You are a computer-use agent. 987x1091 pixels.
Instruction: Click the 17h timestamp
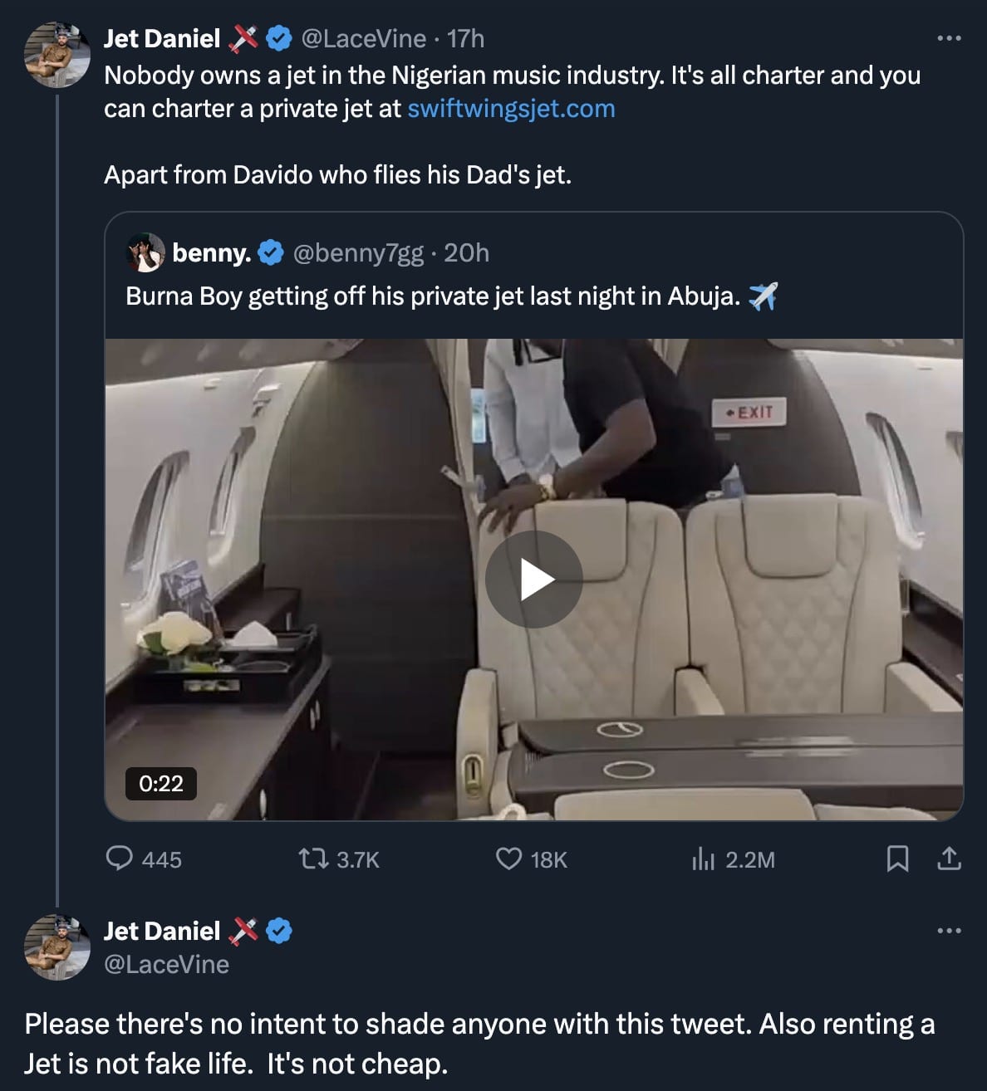[x=465, y=38]
